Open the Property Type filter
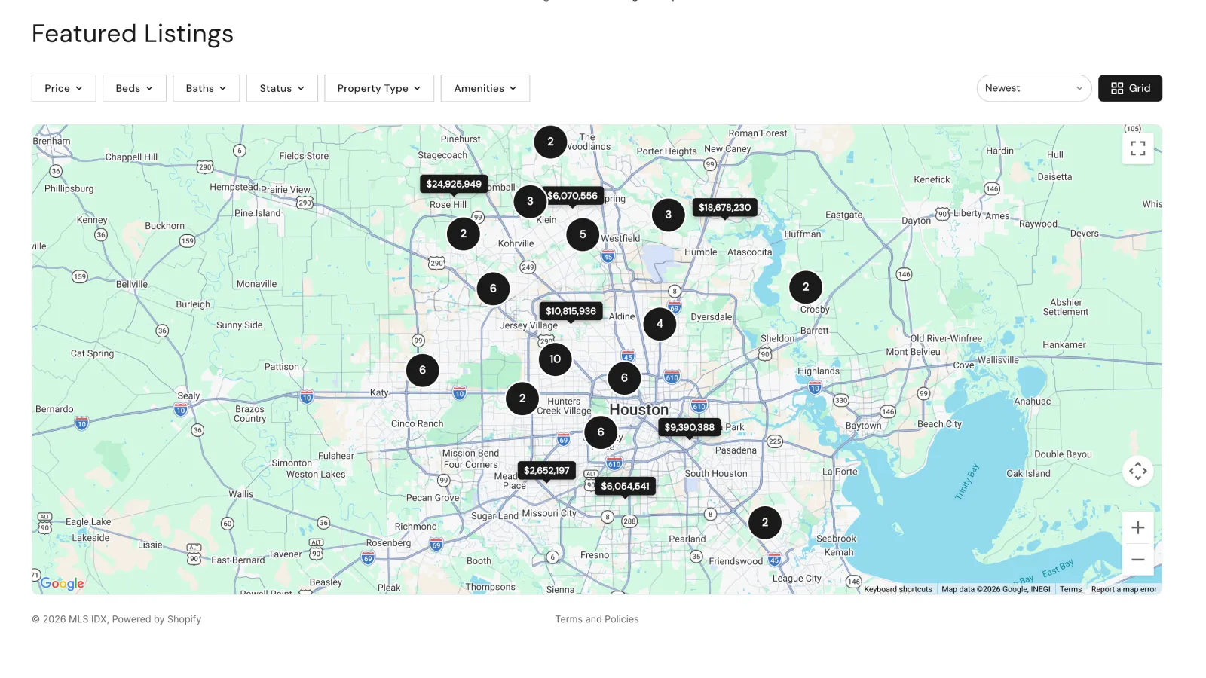 pos(378,88)
